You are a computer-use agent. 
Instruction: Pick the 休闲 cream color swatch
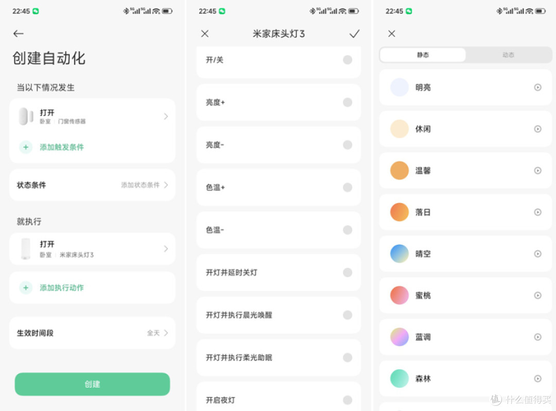399,129
